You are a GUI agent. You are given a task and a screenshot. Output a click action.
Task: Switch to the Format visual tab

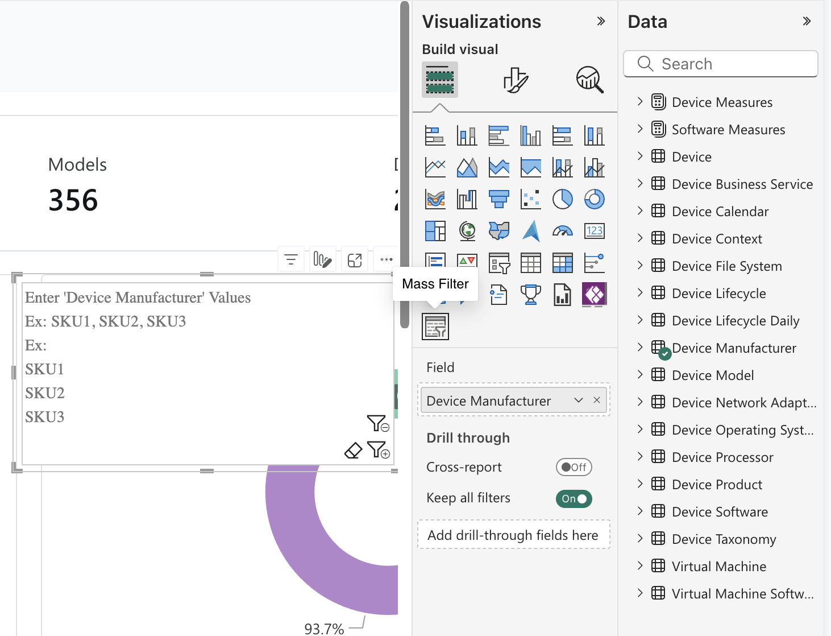515,80
